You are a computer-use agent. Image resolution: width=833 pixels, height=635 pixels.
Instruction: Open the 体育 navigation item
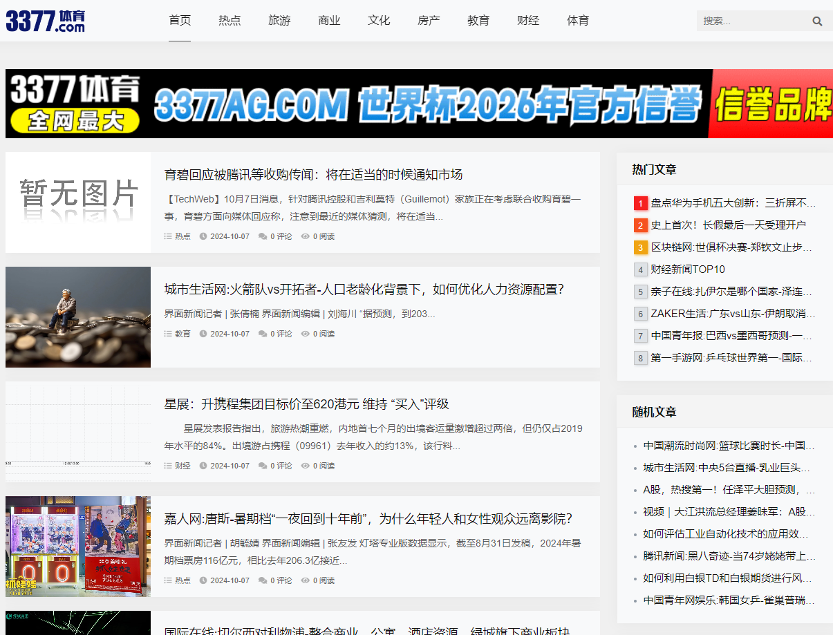[578, 21]
